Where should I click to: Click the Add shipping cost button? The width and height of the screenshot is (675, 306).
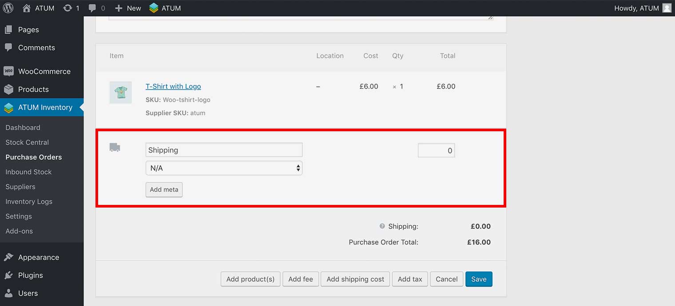coord(355,279)
